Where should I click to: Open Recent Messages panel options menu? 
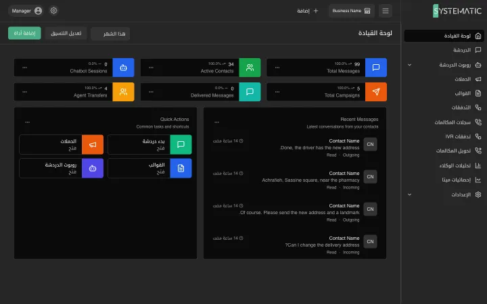point(217,122)
